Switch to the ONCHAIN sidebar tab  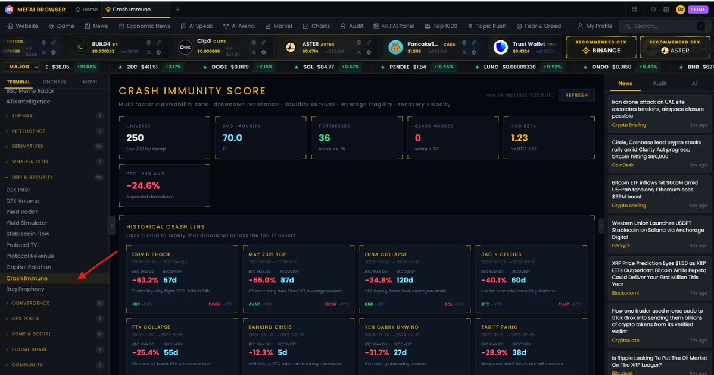coord(54,82)
